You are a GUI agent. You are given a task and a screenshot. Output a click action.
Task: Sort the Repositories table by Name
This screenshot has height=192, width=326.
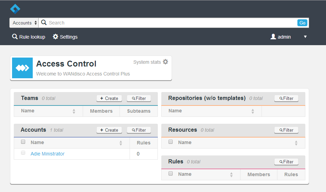pos(253,111)
